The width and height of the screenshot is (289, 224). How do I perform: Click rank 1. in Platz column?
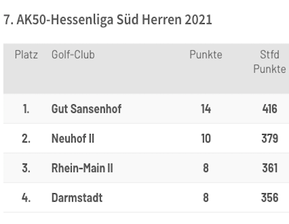click(26, 109)
